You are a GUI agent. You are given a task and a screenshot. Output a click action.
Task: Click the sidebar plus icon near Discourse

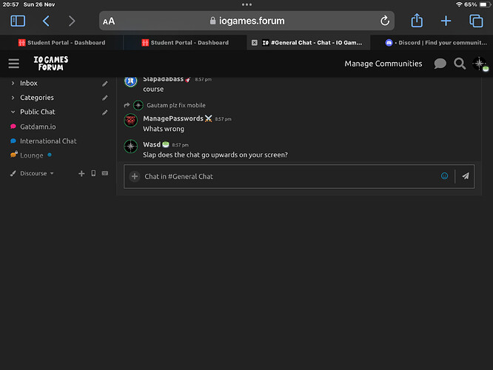81,173
